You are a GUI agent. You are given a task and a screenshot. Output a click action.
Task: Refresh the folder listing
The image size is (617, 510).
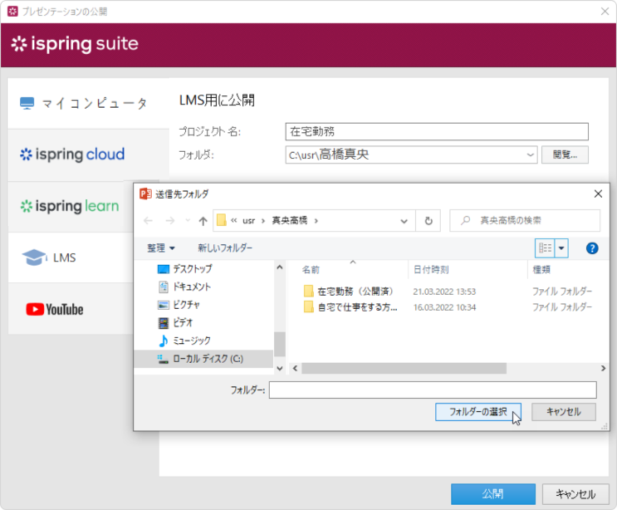(428, 221)
